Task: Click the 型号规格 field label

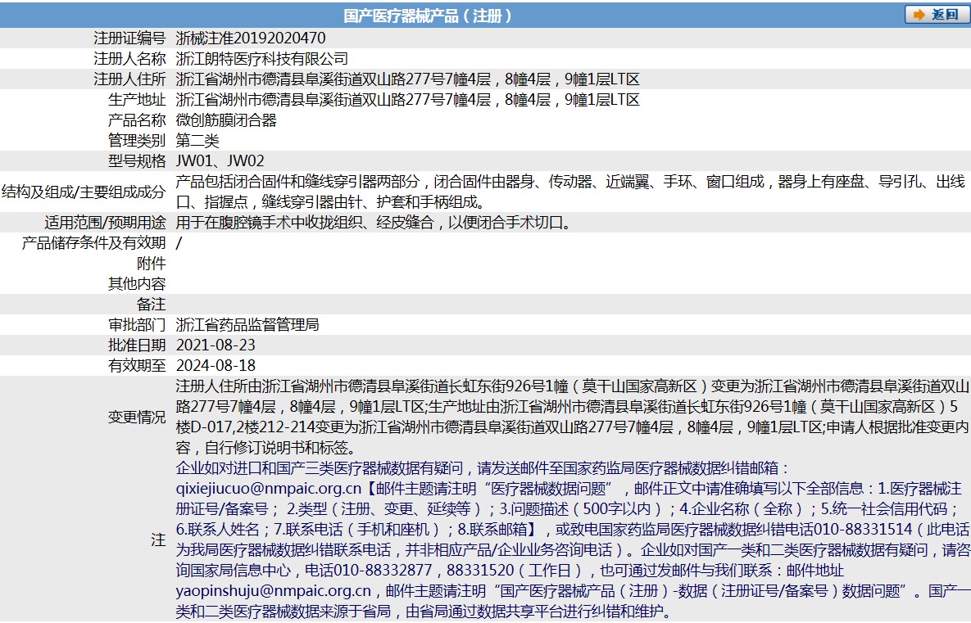Action: click(x=137, y=160)
